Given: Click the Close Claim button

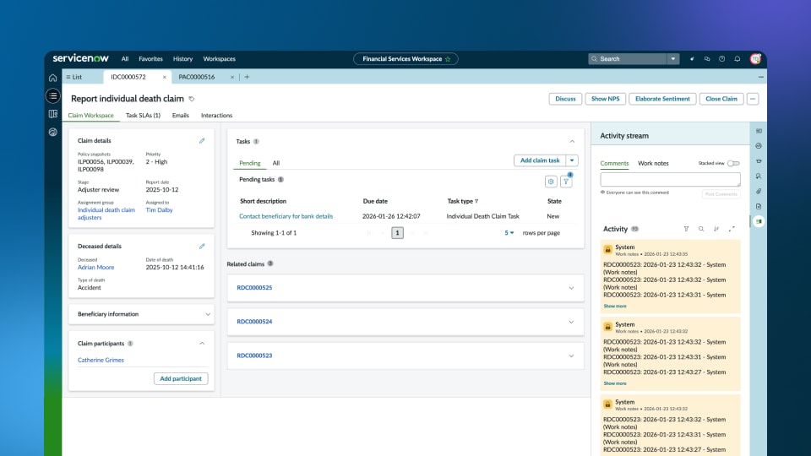Looking at the screenshot, I should click(721, 99).
